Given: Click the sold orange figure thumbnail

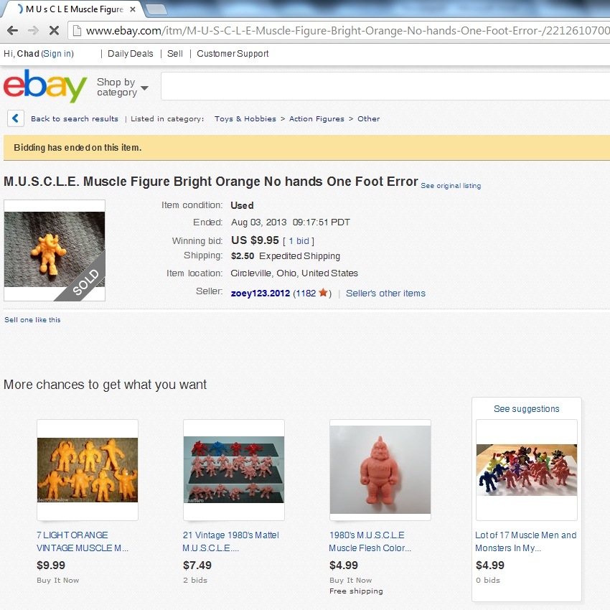Looking at the screenshot, I should (x=55, y=250).
